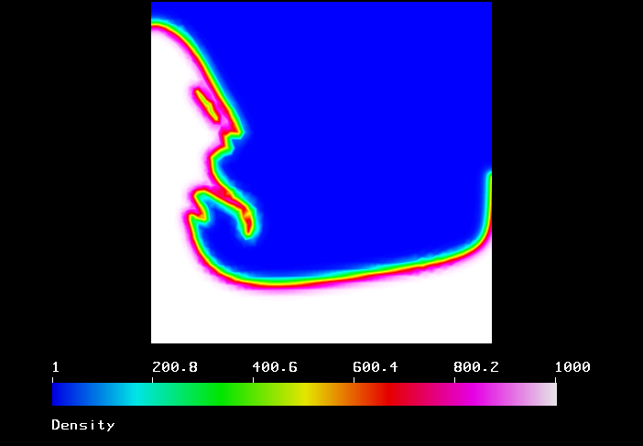
Task: Click the '1' colorbar minimum label
Action: [x=56, y=367]
